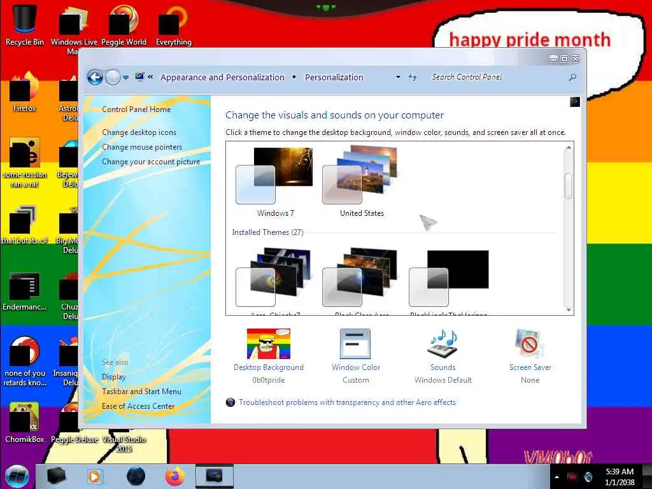The image size is (652, 489).
Task: Open the taskbar clock showing 5:39 AM
Action: [620, 476]
